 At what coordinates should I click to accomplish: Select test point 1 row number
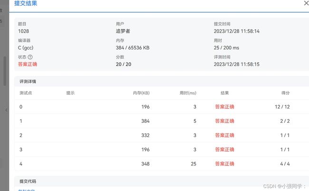click(21, 121)
